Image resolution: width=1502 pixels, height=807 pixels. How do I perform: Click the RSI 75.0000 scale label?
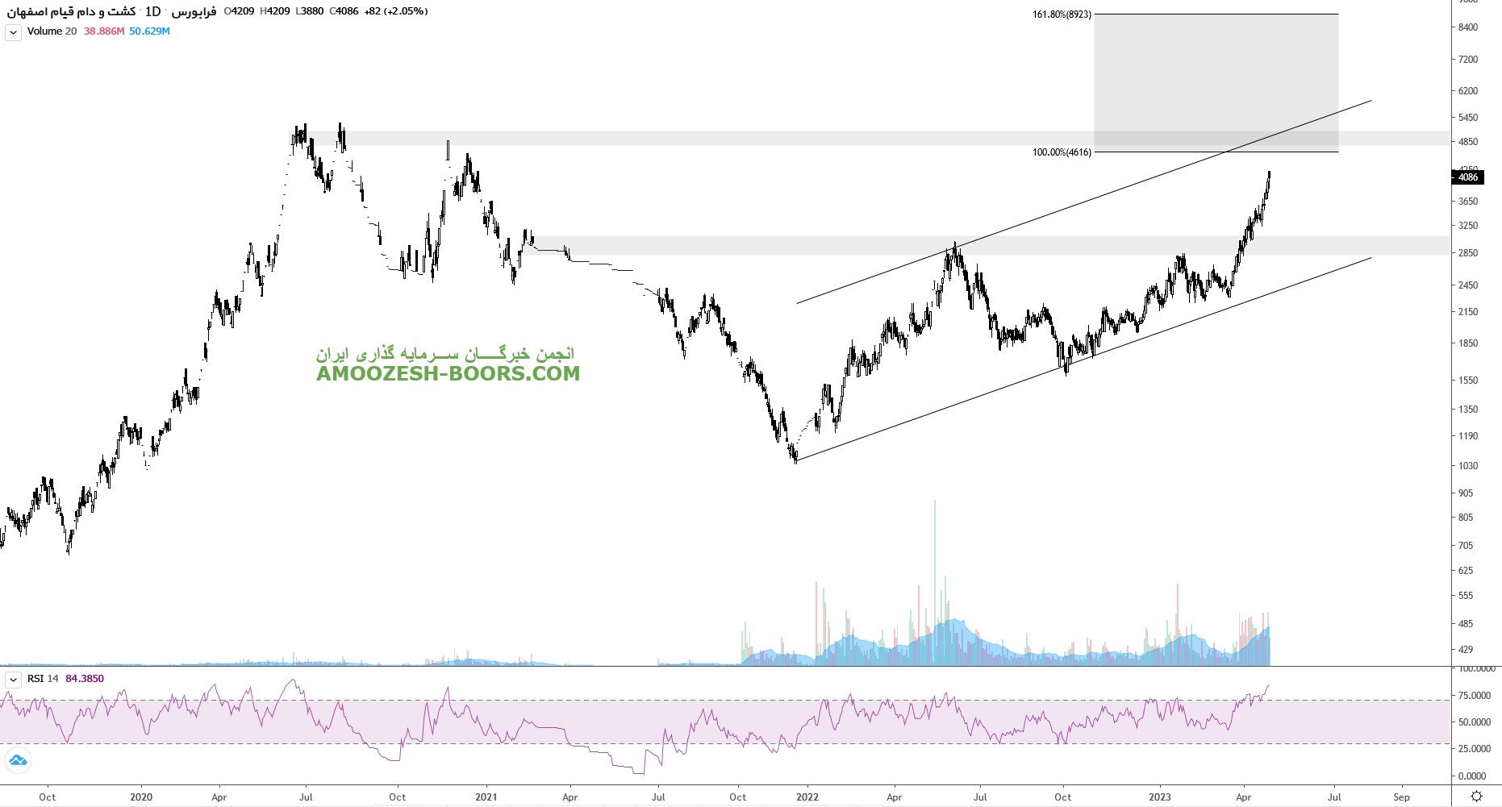[1474, 696]
